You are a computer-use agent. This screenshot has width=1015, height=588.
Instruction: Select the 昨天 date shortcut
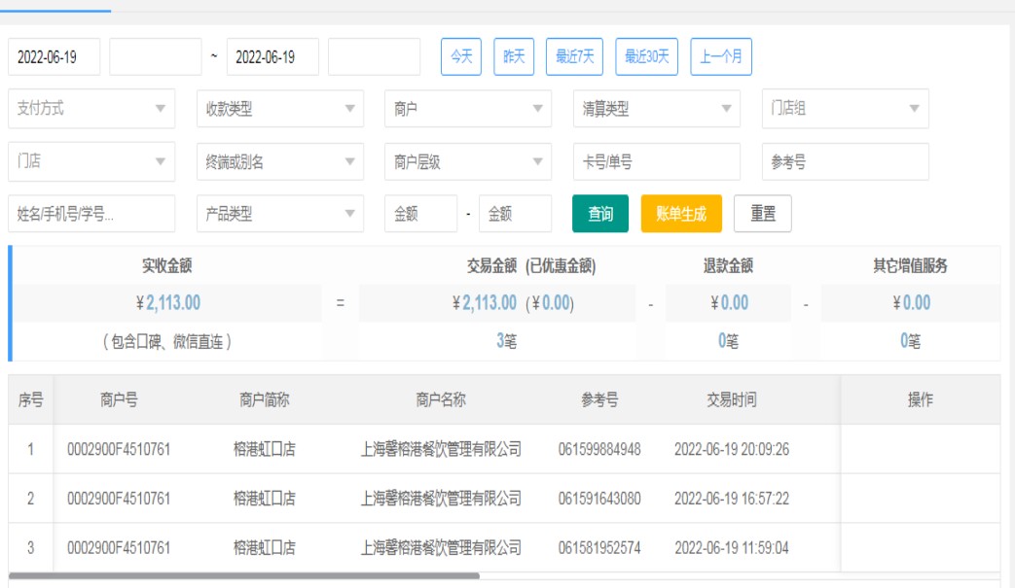pyautogui.click(x=514, y=56)
